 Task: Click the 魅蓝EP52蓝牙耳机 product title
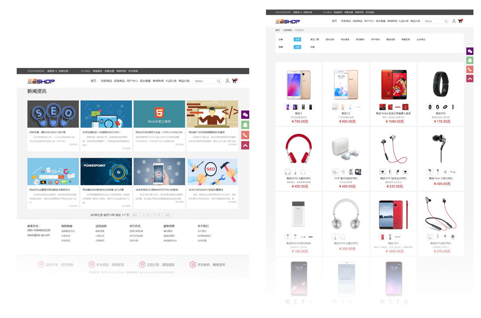pyautogui.click(x=440, y=243)
